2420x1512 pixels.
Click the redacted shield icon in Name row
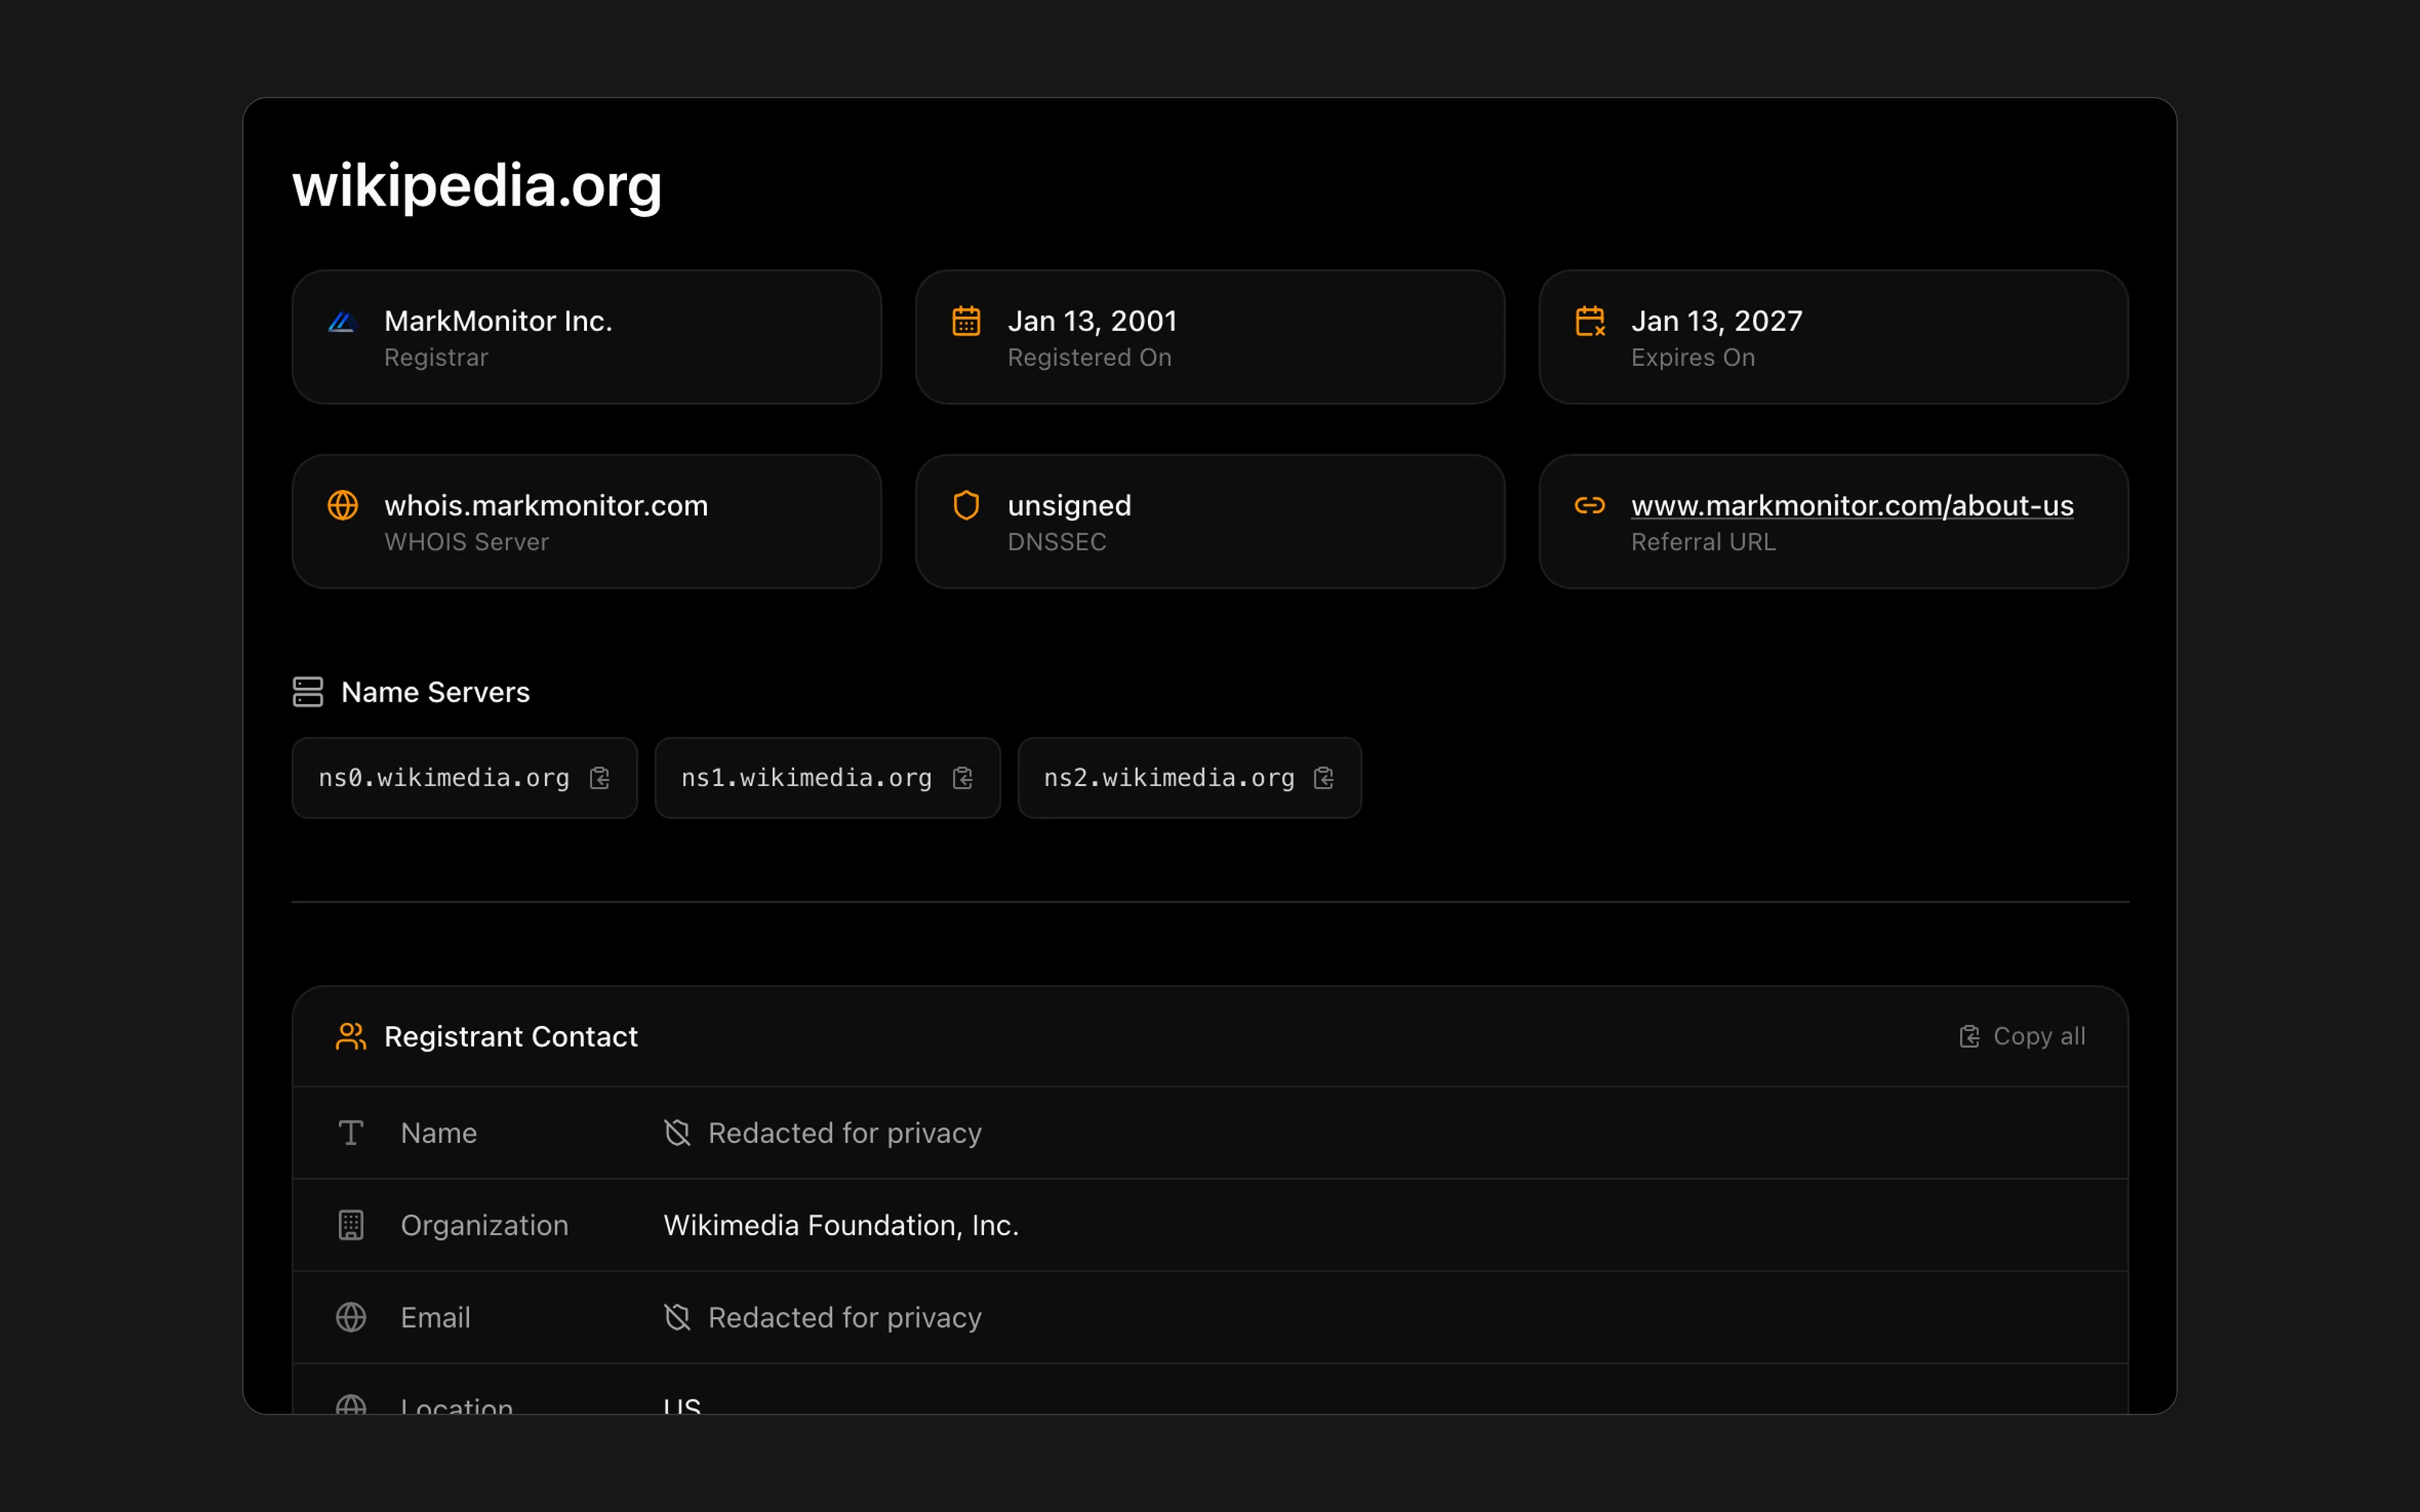click(677, 1133)
